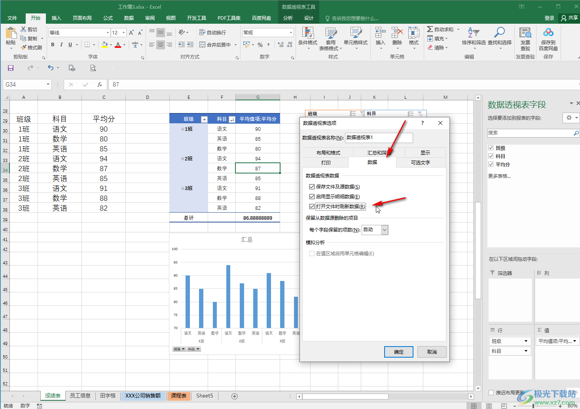Screen dimensions: 580x409
Task: Click Delete cells (删除) icon
Action: (397, 33)
